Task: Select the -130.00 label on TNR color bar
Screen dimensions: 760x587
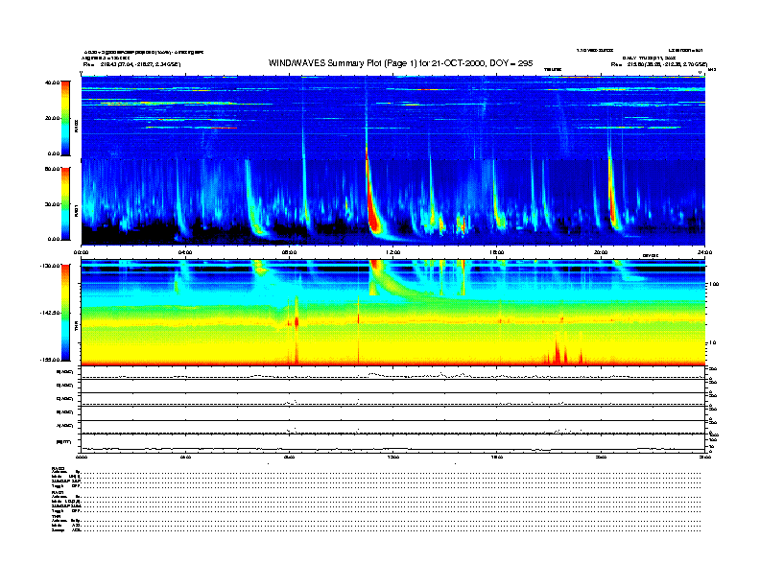Action: click(50, 266)
